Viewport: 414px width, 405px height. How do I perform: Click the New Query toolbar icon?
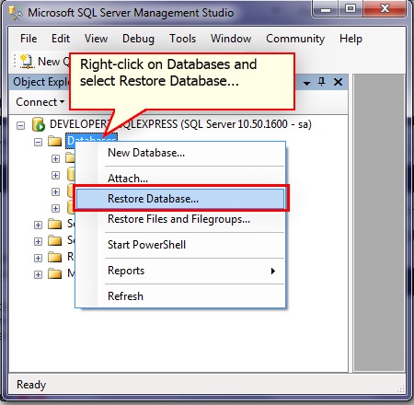[x=27, y=61]
